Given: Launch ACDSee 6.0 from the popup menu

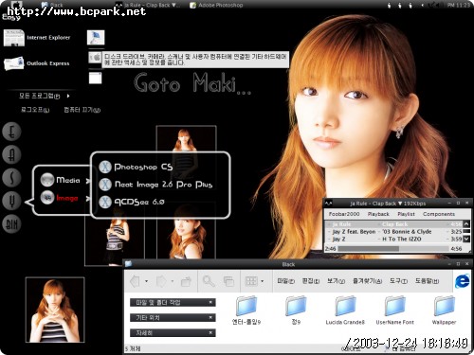Looking at the screenshot, I should click(x=132, y=202).
